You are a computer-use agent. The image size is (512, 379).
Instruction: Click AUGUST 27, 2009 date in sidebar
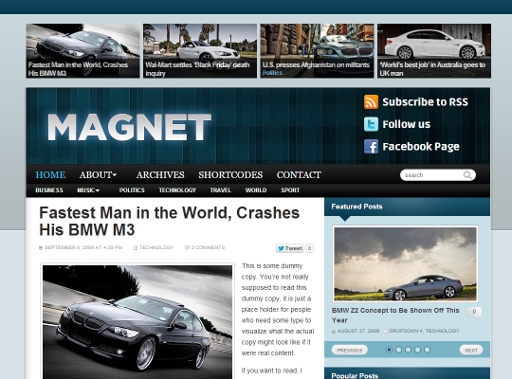tap(358, 331)
